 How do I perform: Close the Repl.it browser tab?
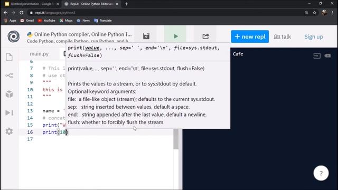pos(117,4)
